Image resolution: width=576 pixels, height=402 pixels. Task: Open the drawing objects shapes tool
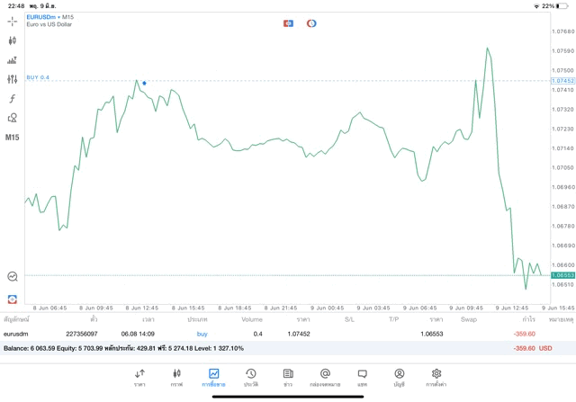click(x=13, y=118)
